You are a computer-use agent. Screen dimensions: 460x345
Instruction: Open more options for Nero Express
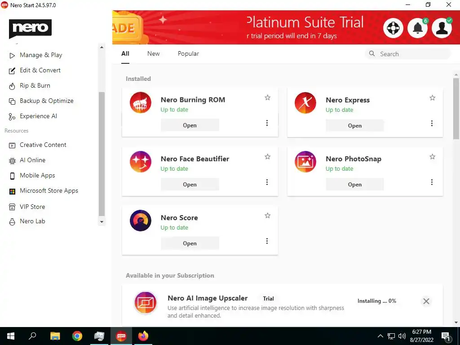coord(432,123)
